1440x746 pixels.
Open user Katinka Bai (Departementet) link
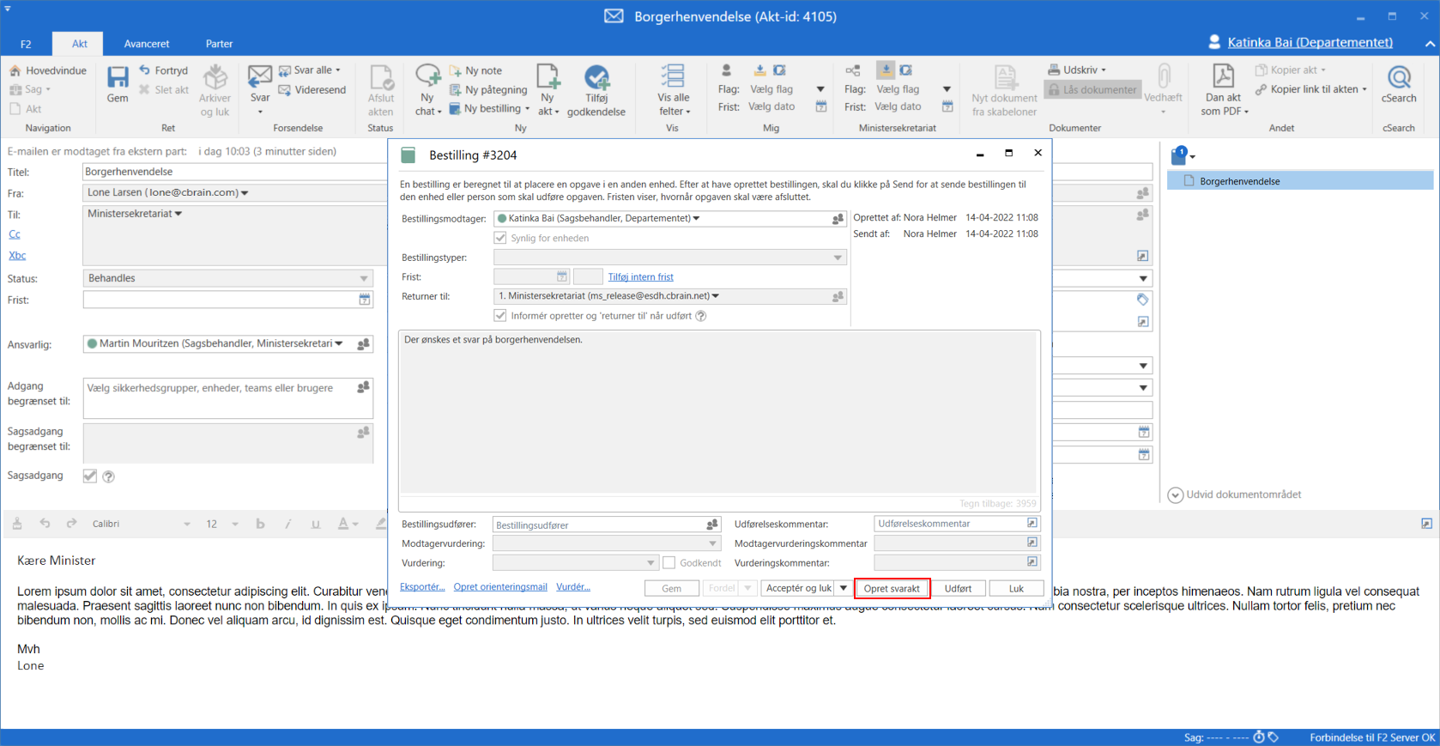click(x=1310, y=42)
